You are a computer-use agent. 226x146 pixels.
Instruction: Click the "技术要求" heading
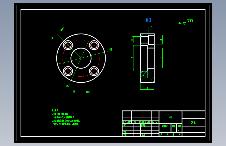(55, 110)
